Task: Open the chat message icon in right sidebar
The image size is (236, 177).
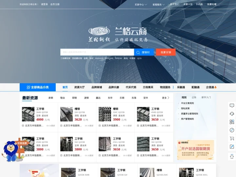Action: (x=232, y=106)
